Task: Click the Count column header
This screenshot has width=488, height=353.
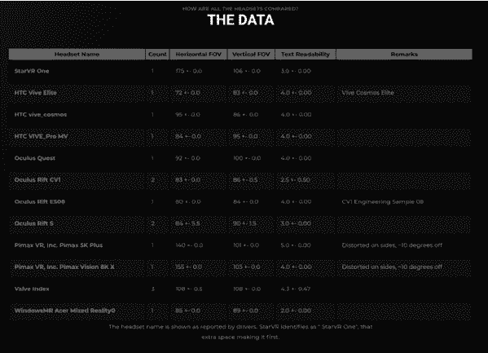Action: click(x=157, y=54)
